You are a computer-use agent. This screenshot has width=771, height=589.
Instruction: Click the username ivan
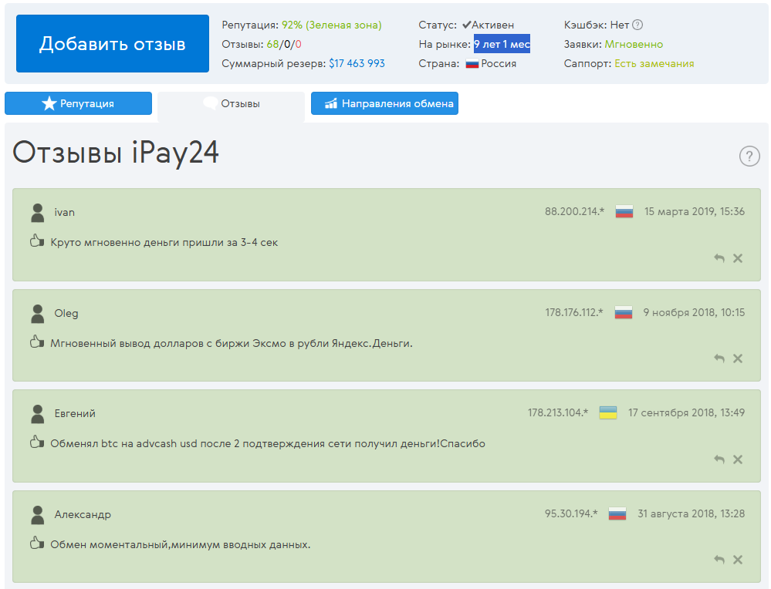64,212
